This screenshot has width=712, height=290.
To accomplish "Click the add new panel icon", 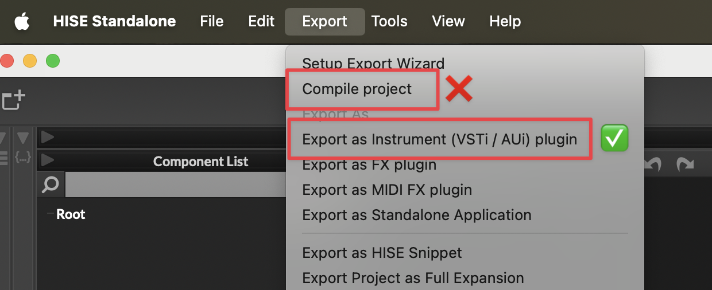I will 13,100.
